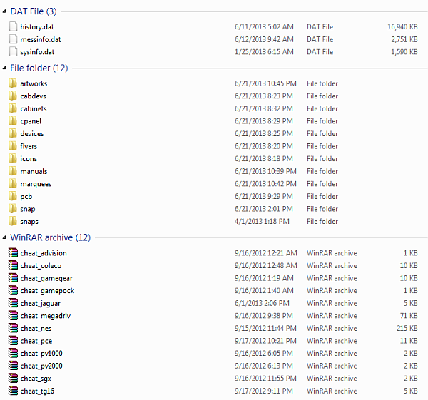Viewport: 428px width, 400px height.
Task: Select the WinRAR archive (12) group header
Action: tap(50, 237)
